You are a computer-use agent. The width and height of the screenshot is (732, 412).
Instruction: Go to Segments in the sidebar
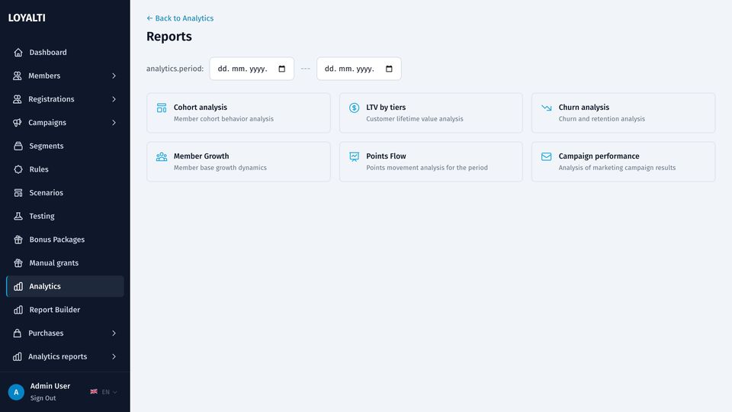pyautogui.click(x=66, y=146)
